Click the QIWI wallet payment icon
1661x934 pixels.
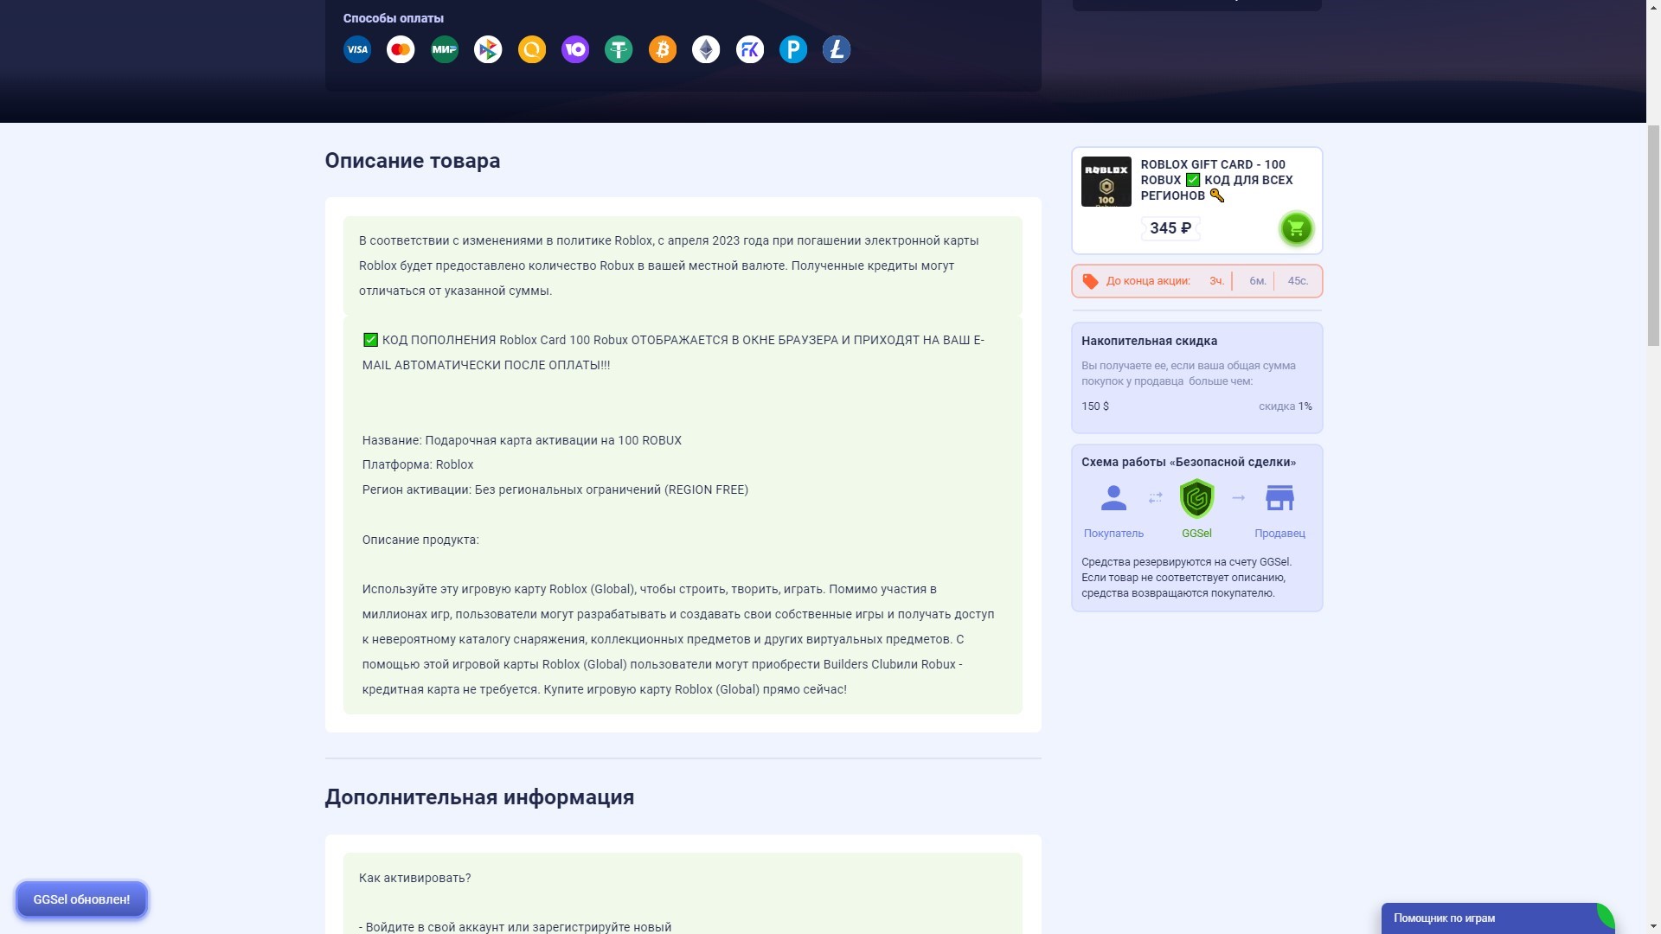pos(532,49)
